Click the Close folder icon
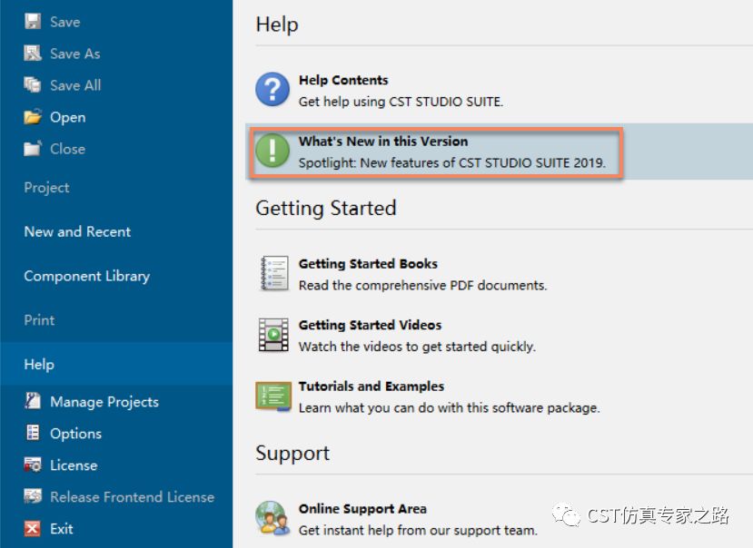The height and width of the screenshot is (548, 753). coord(33,148)
